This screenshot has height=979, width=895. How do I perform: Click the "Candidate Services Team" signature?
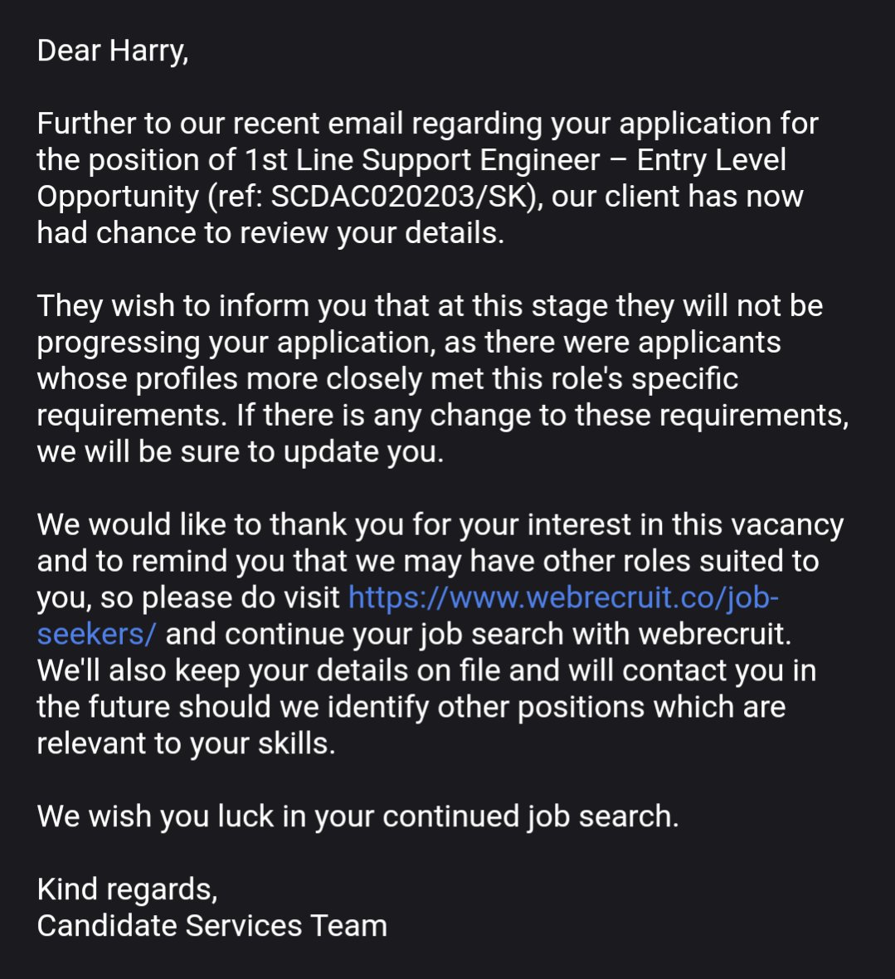pos(212,926)
